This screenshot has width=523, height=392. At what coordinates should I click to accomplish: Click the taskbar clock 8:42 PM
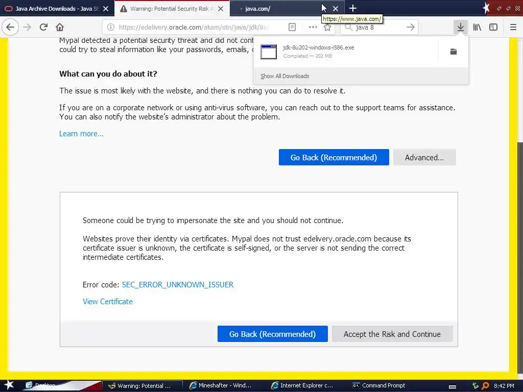tap(504, 386)
